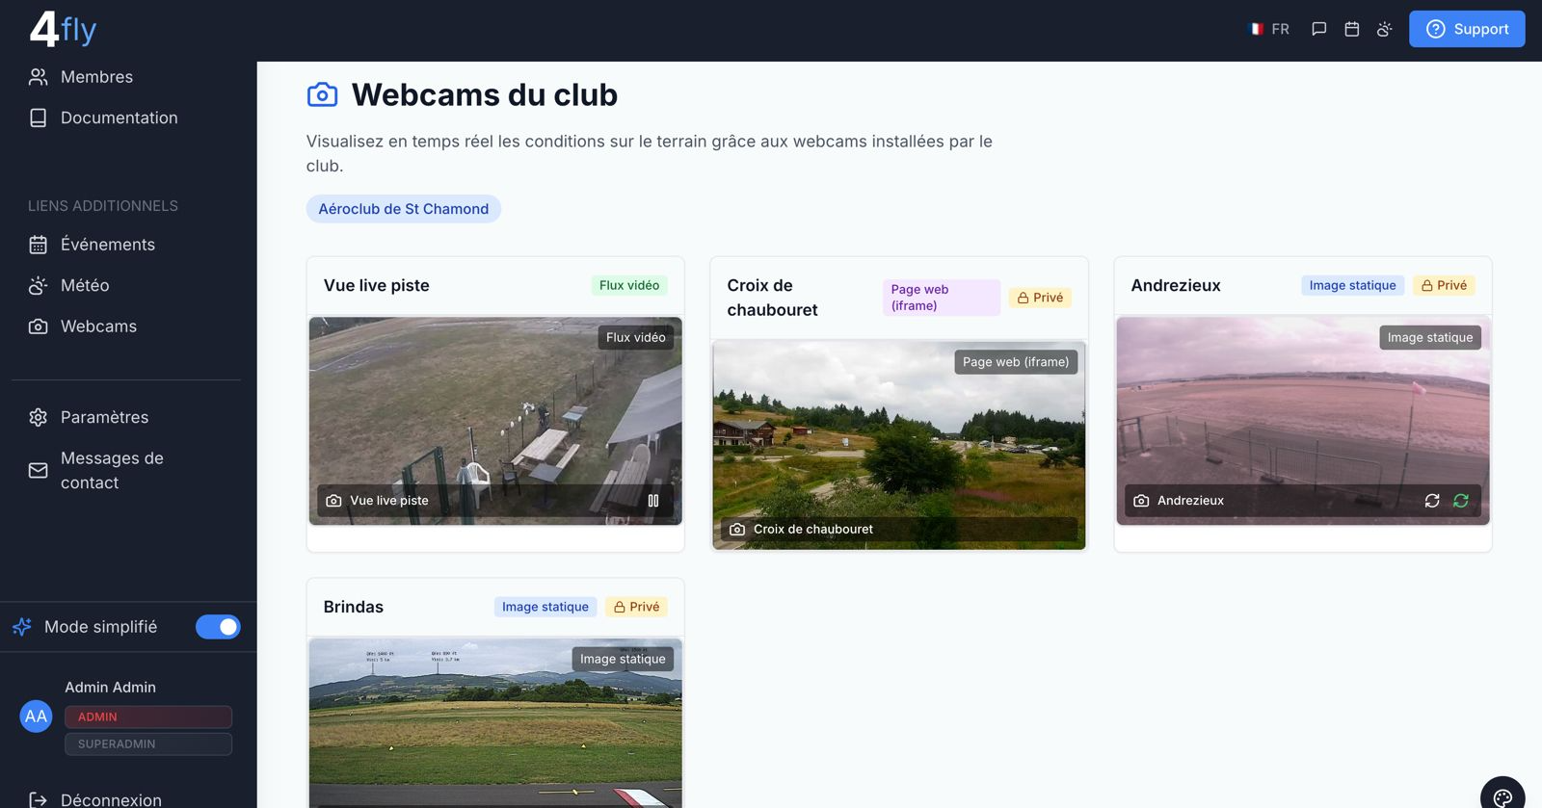Click the large camera icon beside page title

tap(323, 94)
